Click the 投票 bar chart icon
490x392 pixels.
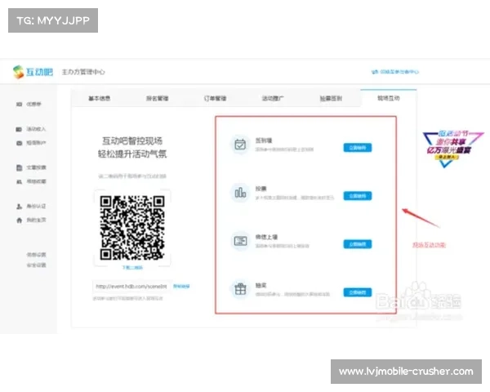(240, 193)
